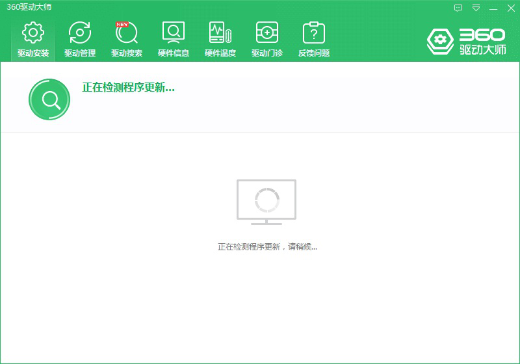This screenshot has width=520, height=364.
Task: Click the red NEW badge on 驱动搜索
Action: 122,24
